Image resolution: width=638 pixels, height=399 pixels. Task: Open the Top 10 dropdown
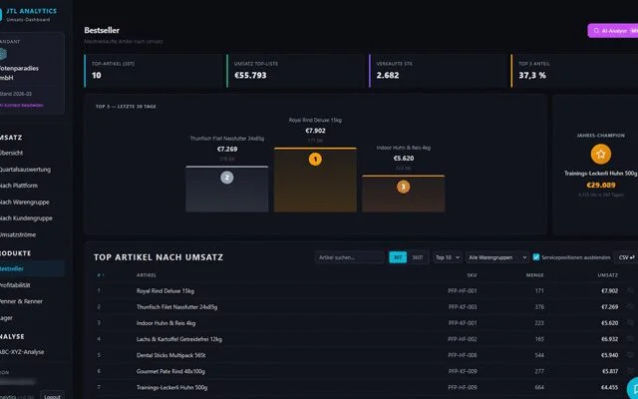[x=448, y=256]
